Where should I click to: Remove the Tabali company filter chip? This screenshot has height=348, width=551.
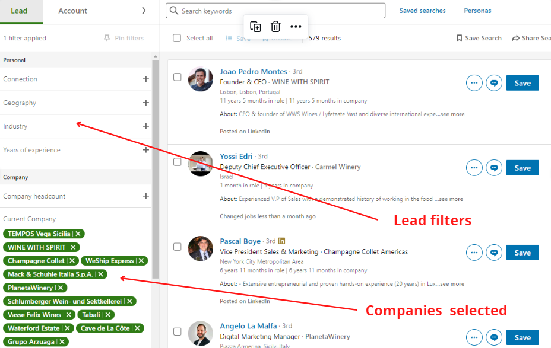tap(109, 315)
